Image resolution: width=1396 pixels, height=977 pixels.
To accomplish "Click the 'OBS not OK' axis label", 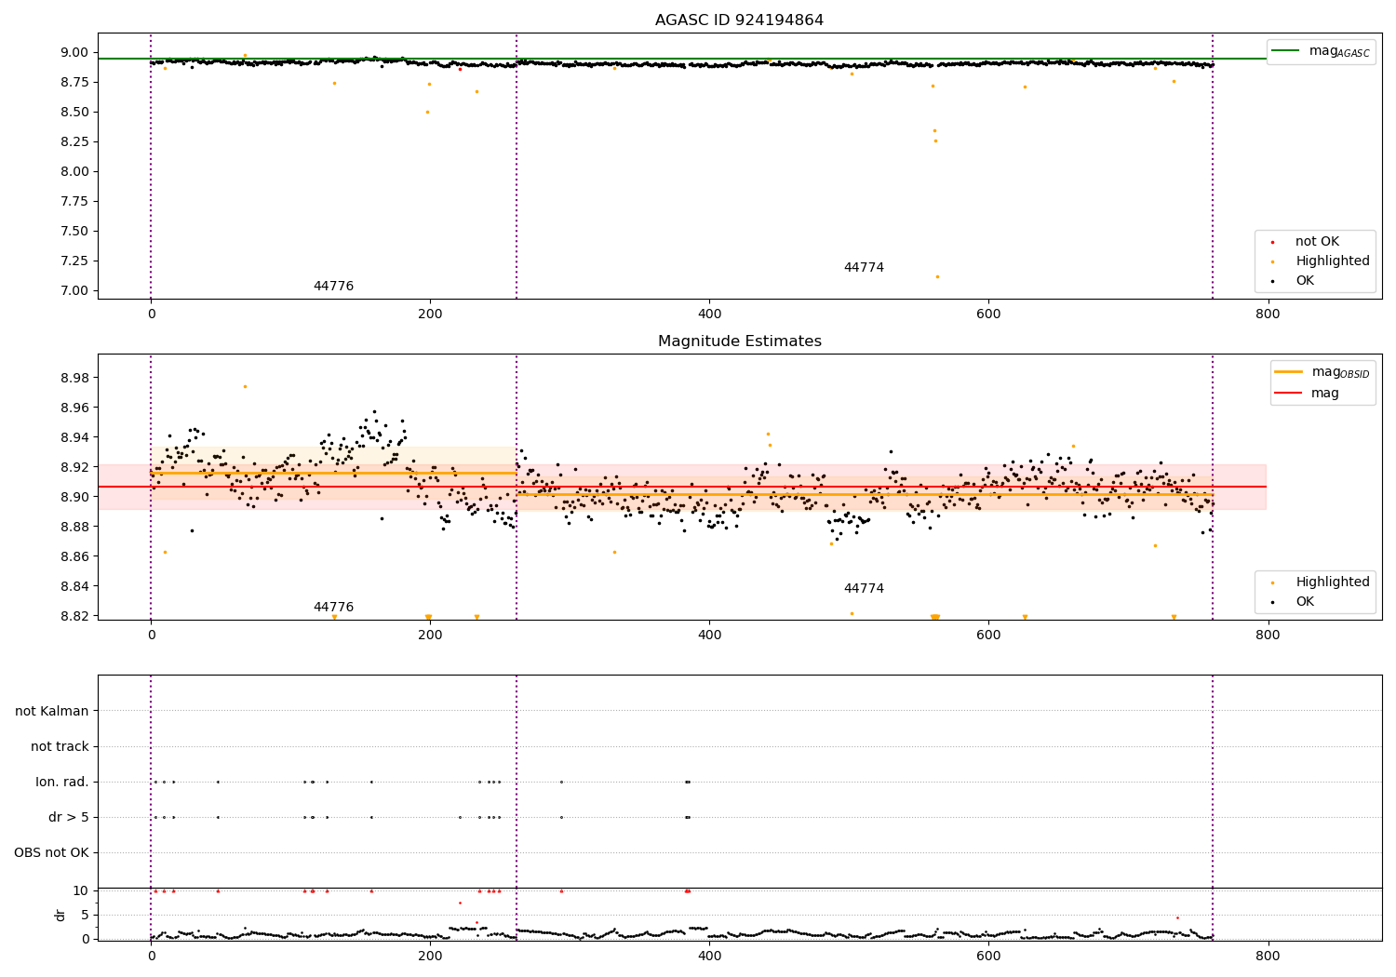I will tap(52, 853).
